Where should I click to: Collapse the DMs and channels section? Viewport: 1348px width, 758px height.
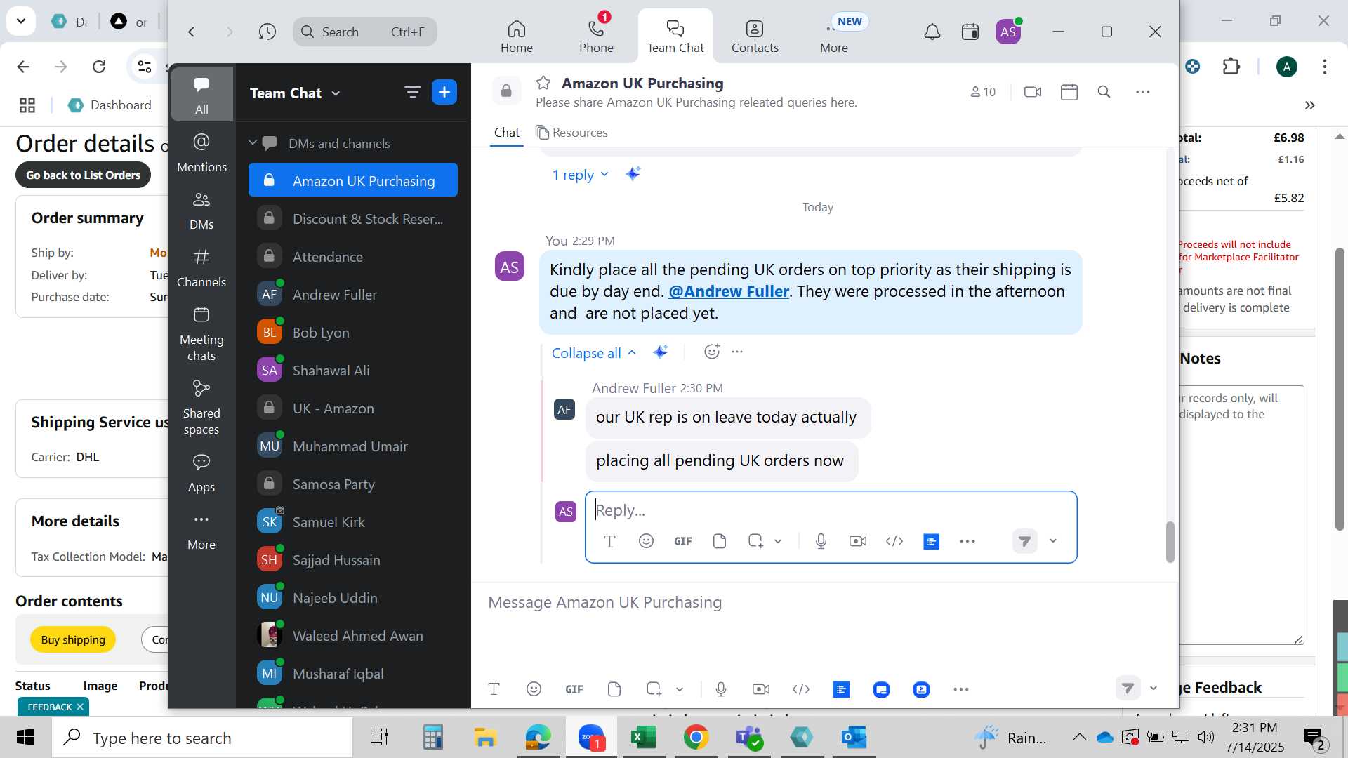coord(253,143)
